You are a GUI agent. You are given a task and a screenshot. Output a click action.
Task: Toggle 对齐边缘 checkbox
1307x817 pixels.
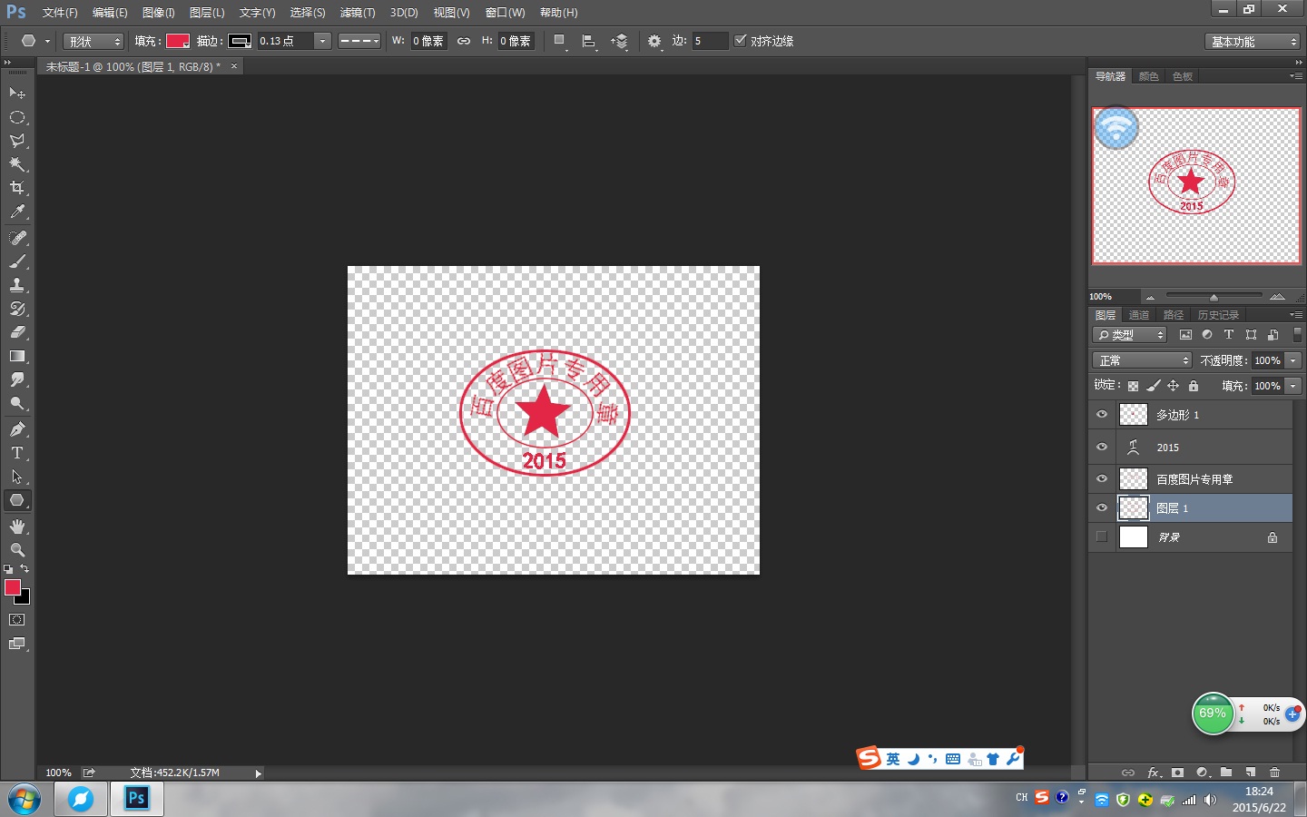tap(741, 41)
